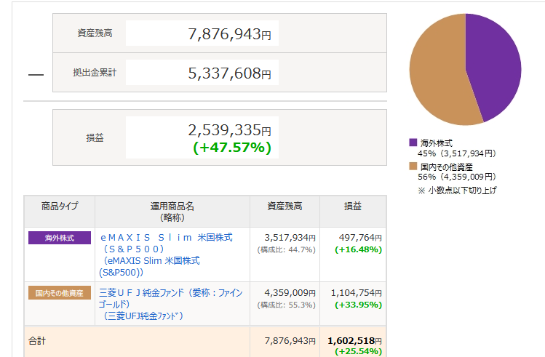Viewport: 545px width, 357px height.
Task: Click the 損益 table column header
Action: [x=353, y=206]
